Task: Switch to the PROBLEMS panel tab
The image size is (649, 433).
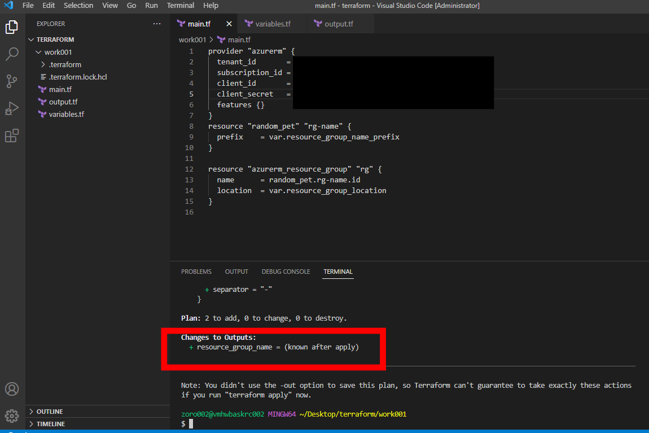Action: (196, 272)
